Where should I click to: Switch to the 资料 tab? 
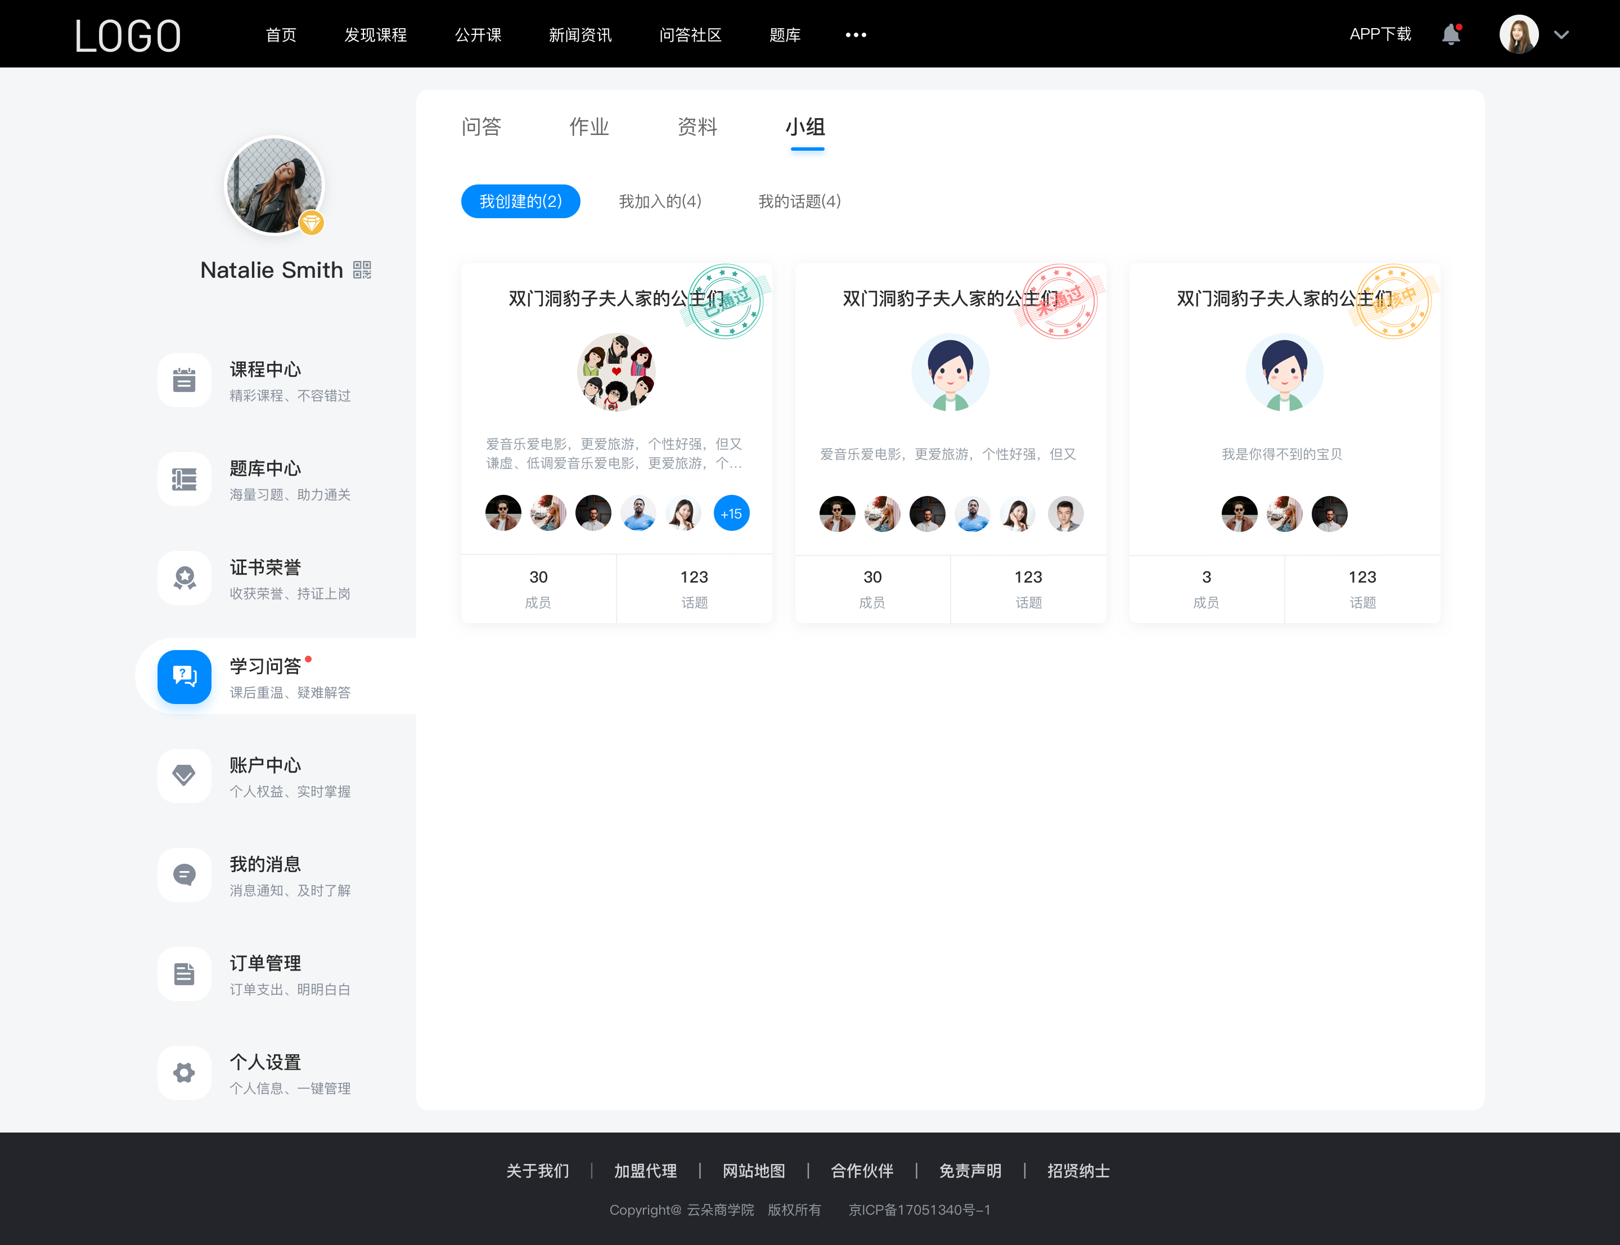pyautogui.click(x=696, y=128)
